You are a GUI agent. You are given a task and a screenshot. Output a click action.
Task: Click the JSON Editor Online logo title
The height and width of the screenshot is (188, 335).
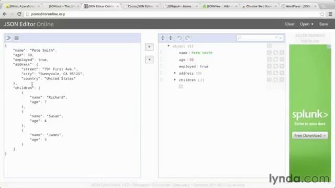(29, 24)
